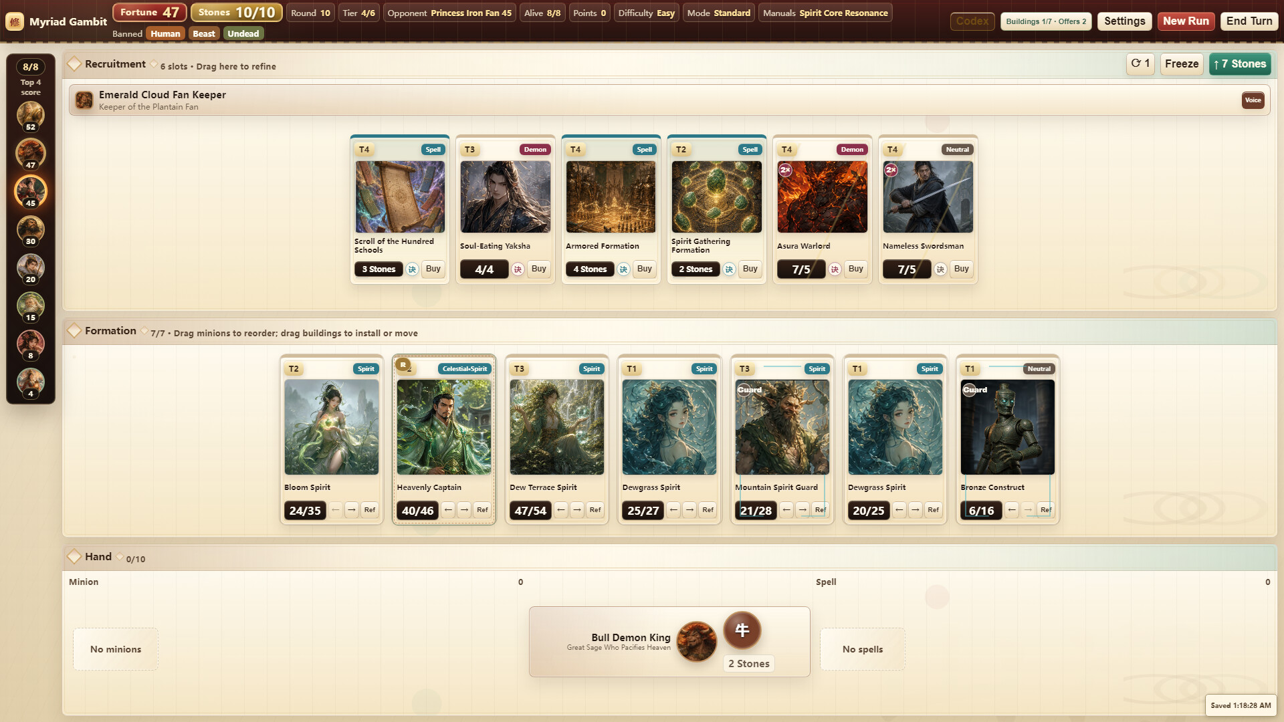Click Stones 10/10 indicator
Image resolution: width=1284 pixels, height=722 pixels.
237,12
